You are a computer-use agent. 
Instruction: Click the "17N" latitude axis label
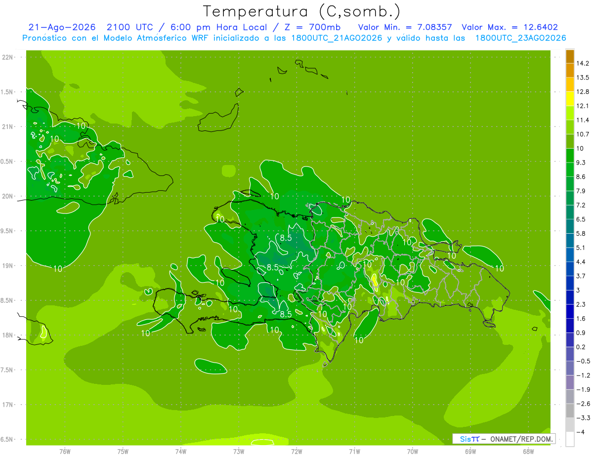pyautogui.click(x=8, y=405)
